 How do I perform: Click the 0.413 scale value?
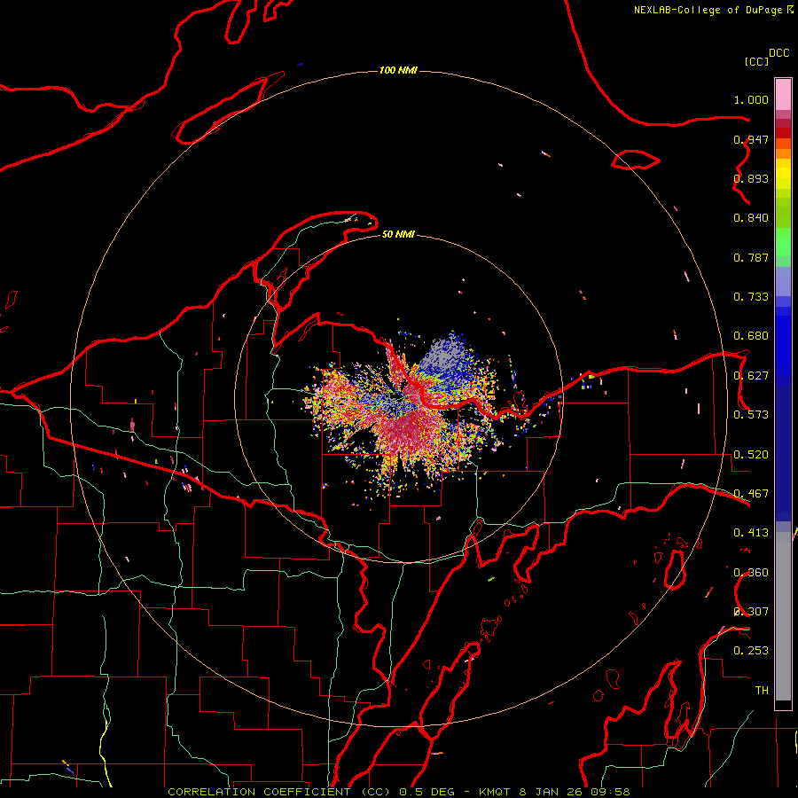tap(751, 533)
